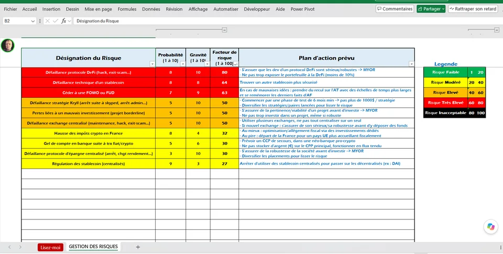The width and height of the screenshot is (503, 254).
Task: Click the Copilot icon above the sheet tabs
Action: [491, 226]
